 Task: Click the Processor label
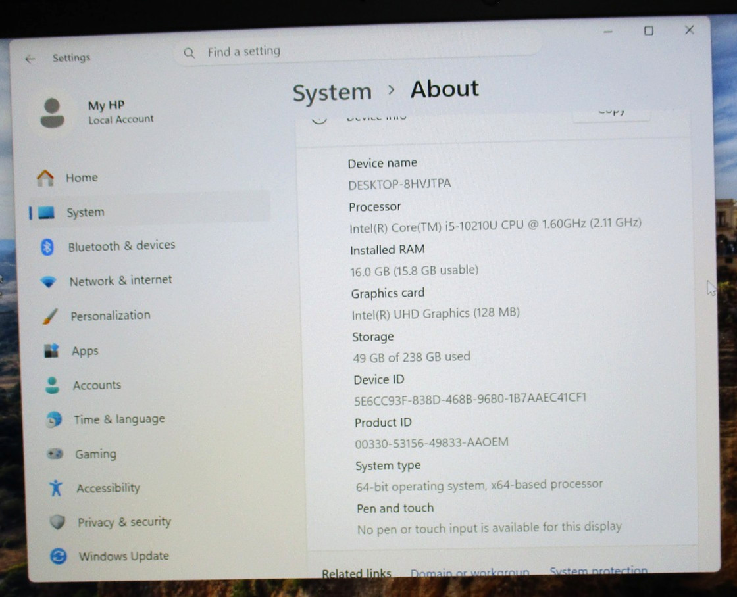(374, 206)
